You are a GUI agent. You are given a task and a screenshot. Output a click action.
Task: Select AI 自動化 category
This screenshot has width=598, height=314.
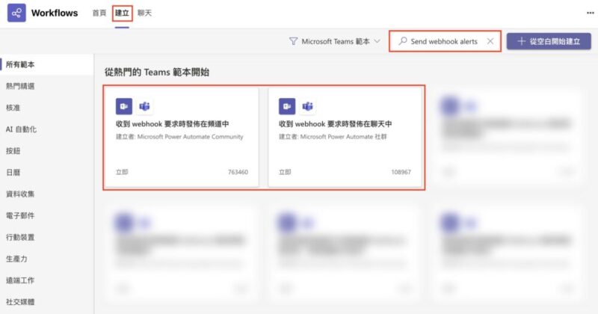pyautogui.click(x=46, y=129)
